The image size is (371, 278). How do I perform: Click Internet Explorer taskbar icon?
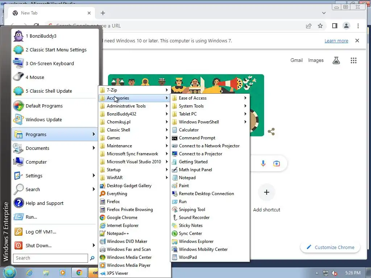coord(30,273)
